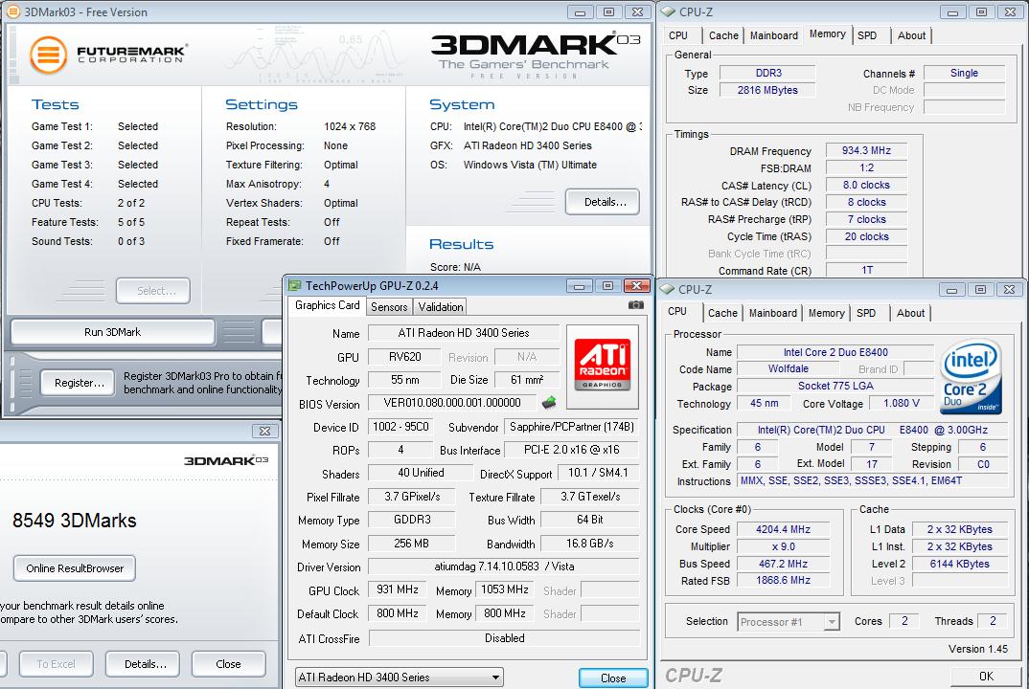
Task: Click the BIOS Version field
Action: coord(452,403)
